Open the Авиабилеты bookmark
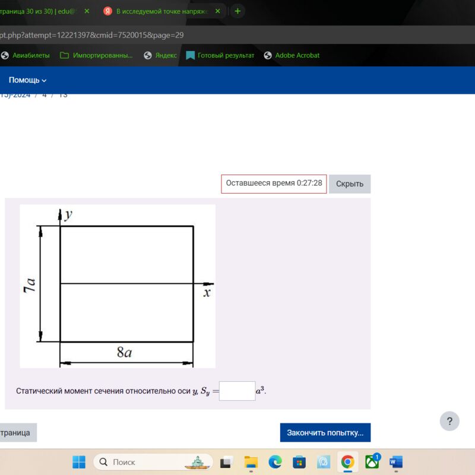Viewport: 475px width, 475px height. click(27, 55)
